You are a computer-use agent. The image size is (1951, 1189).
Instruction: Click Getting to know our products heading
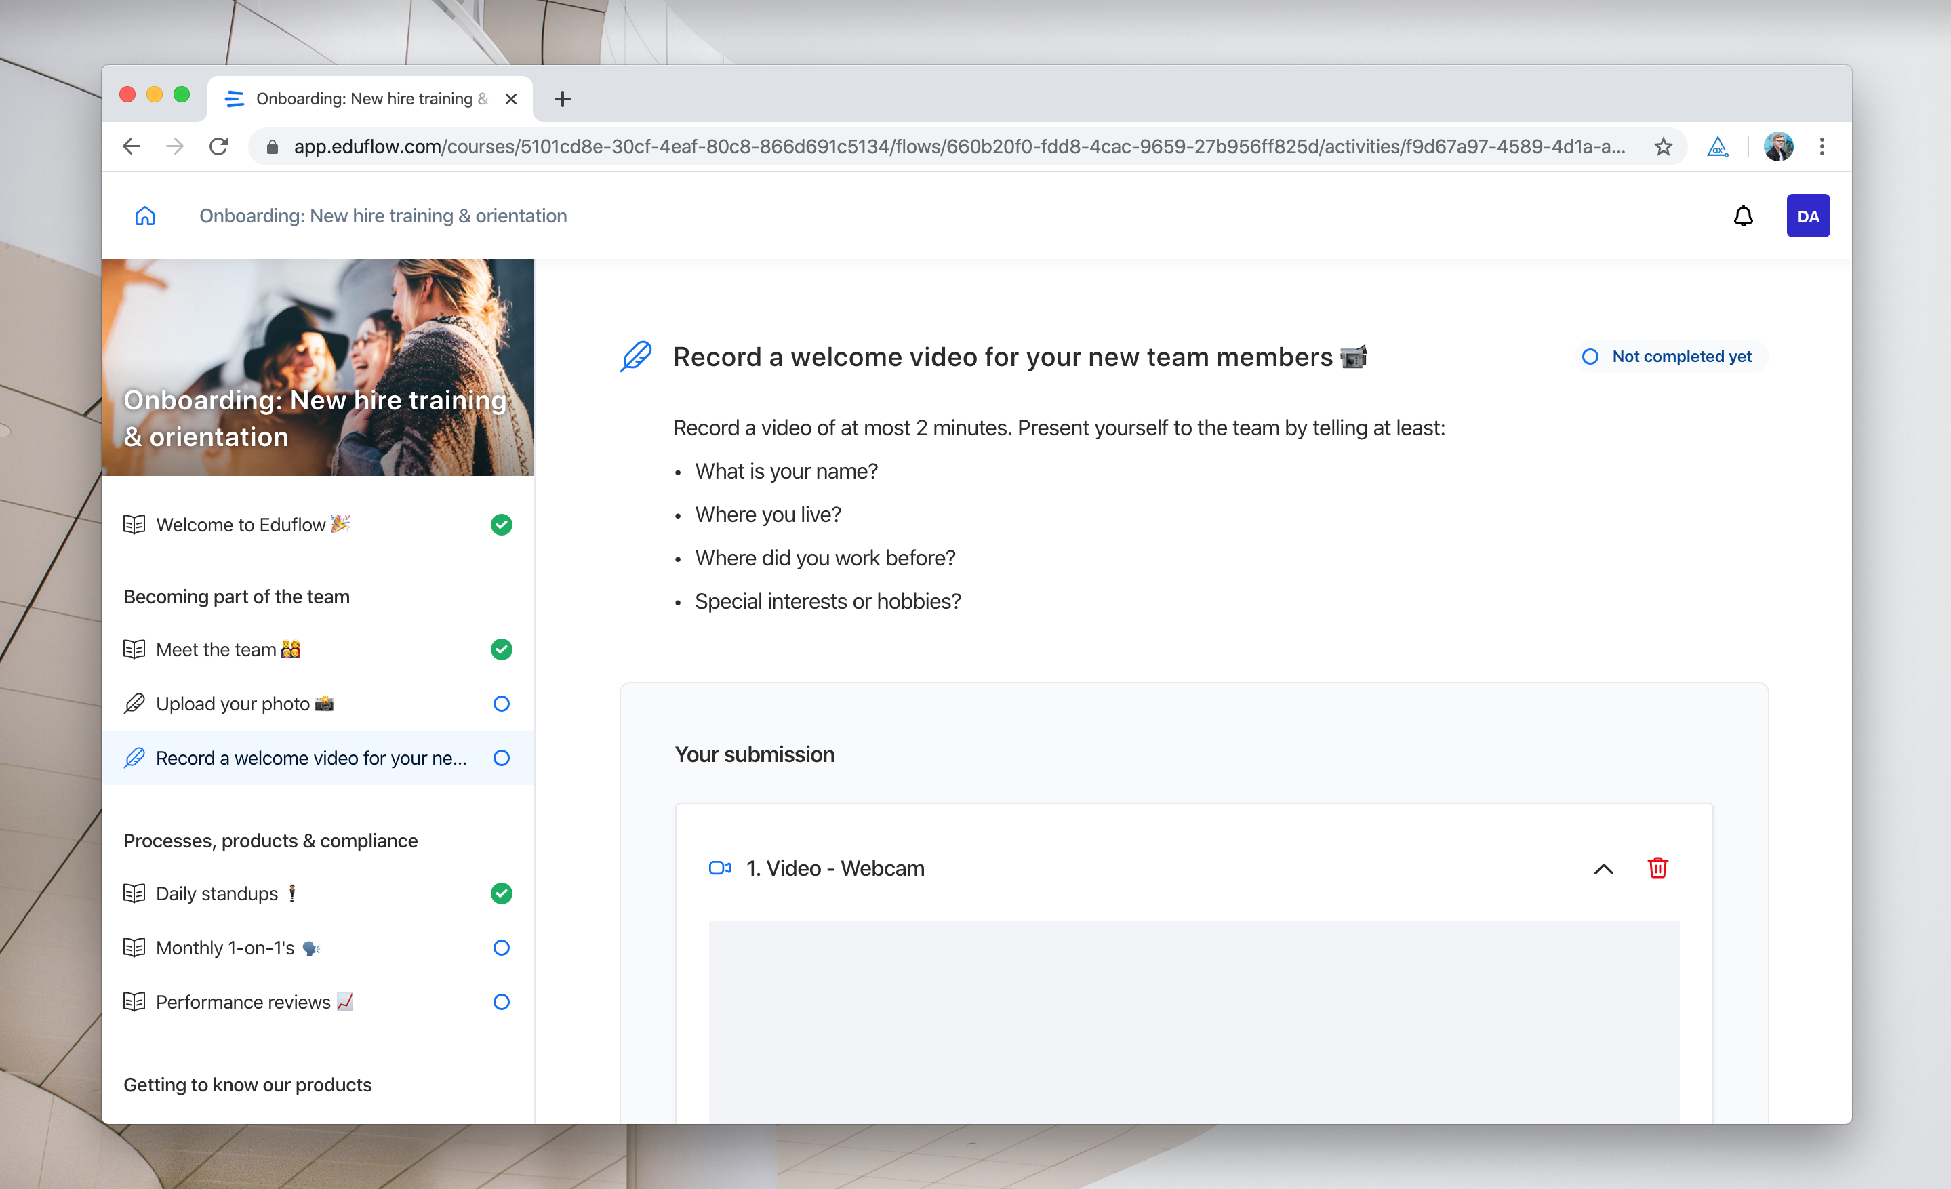click(x=248, y=1085)
